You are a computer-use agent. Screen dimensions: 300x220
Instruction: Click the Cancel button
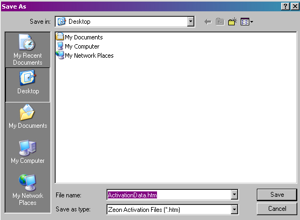pos(277,209)
